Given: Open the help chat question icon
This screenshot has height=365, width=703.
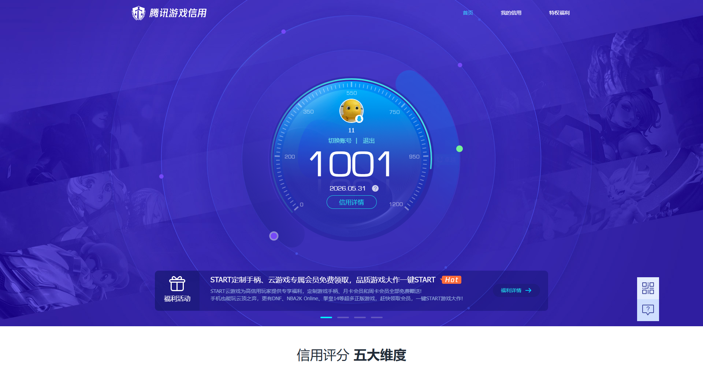Looking at the screenshot, I should point(648,310).
